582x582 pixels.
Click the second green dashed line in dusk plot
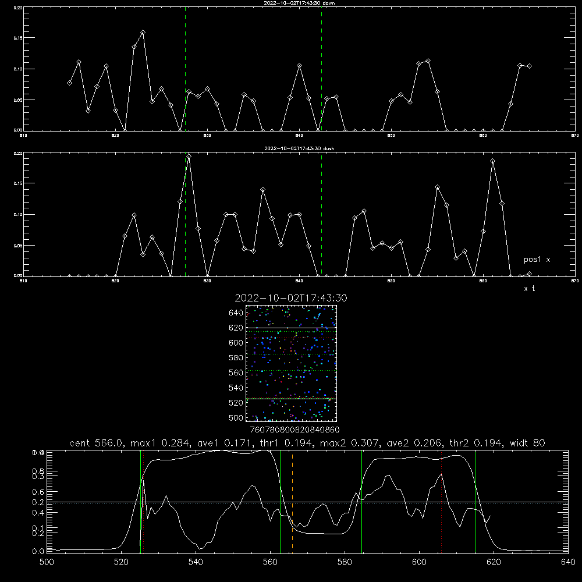[321, 215]
